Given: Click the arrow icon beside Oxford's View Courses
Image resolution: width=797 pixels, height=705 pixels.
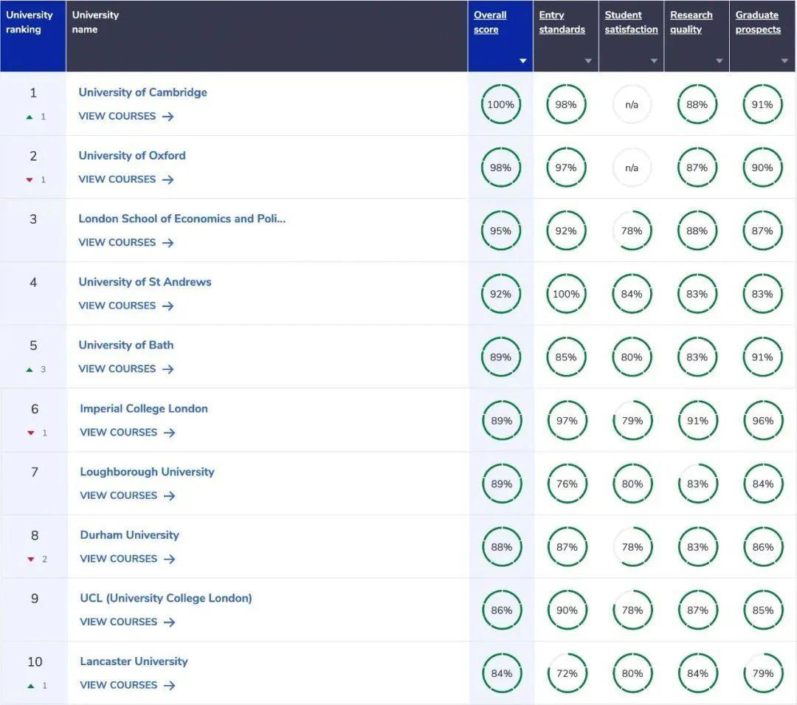Looking at the screenshot, I should (x=168, y=179).
